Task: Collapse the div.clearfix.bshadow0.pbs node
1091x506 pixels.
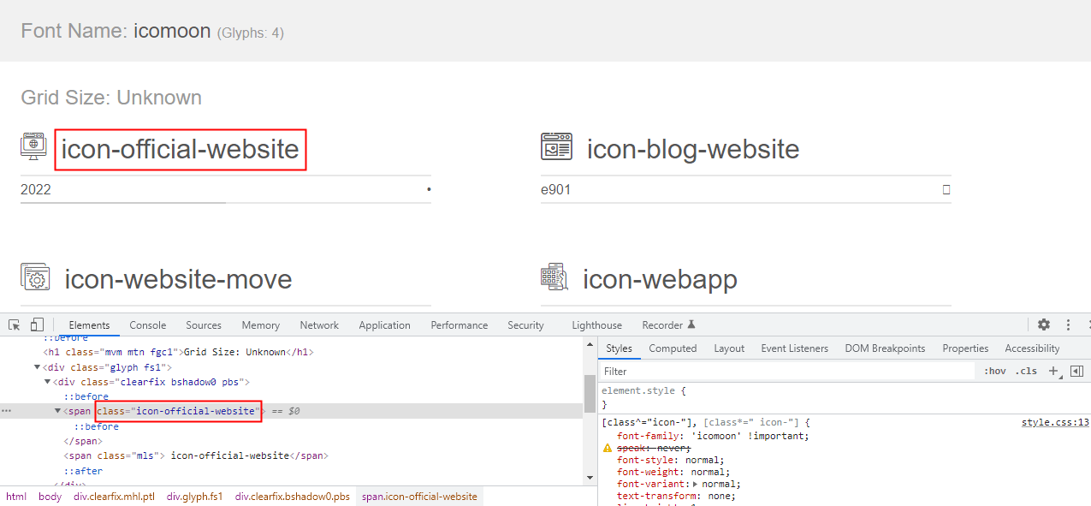Action: (x=47, y=382)
